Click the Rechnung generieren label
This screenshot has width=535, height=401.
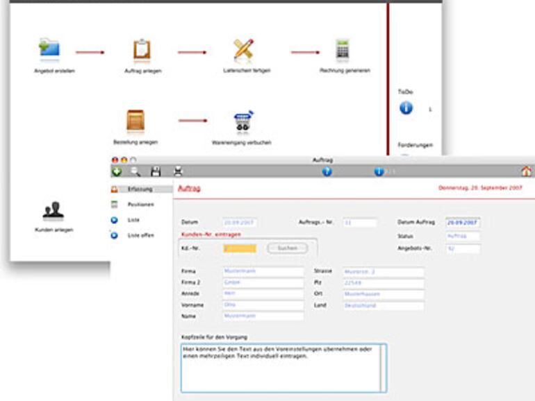click(x=345, y=71)
